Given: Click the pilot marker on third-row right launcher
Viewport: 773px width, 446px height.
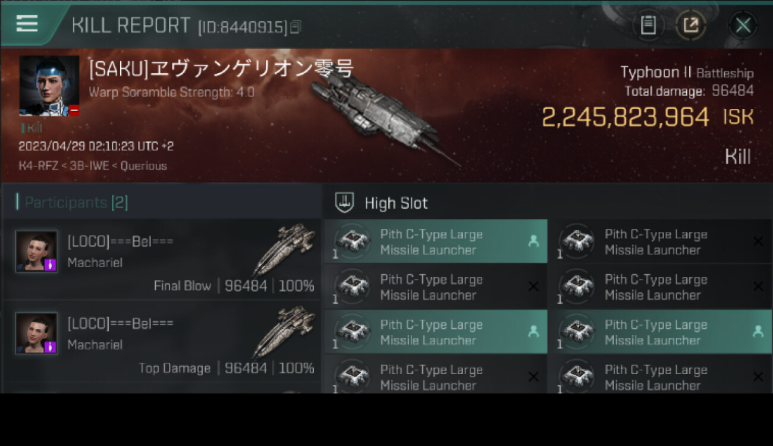Looking at the screenshot, I should 758,331.
